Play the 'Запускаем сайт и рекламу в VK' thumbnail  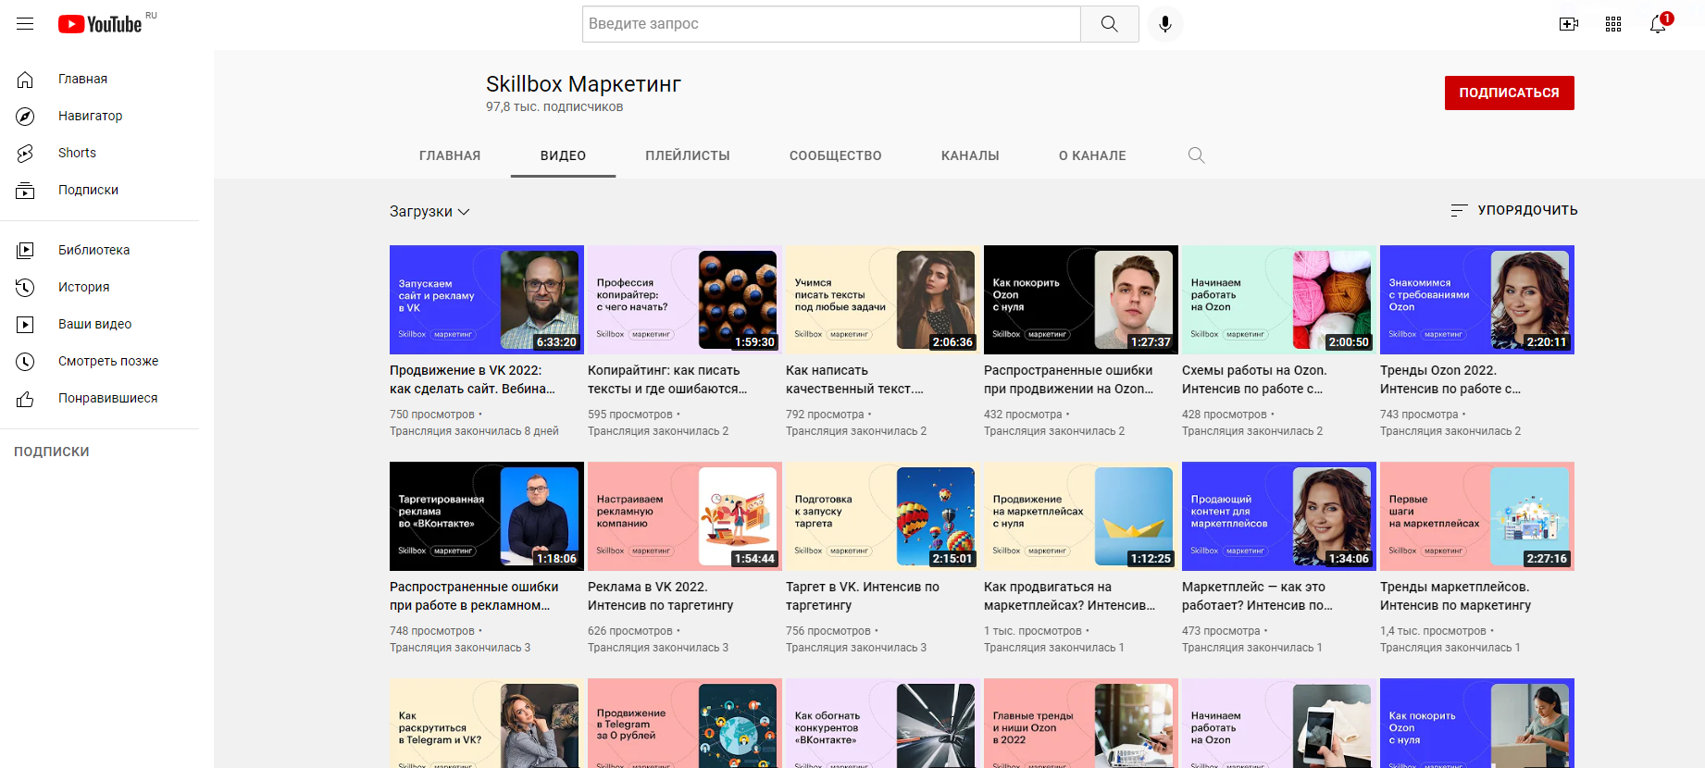point(487,300)
